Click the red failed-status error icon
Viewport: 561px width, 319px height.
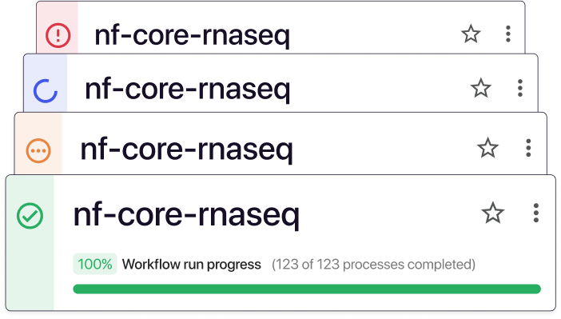pos(58,35)
